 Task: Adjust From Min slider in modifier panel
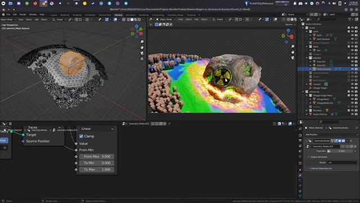[x=341, y=151]
